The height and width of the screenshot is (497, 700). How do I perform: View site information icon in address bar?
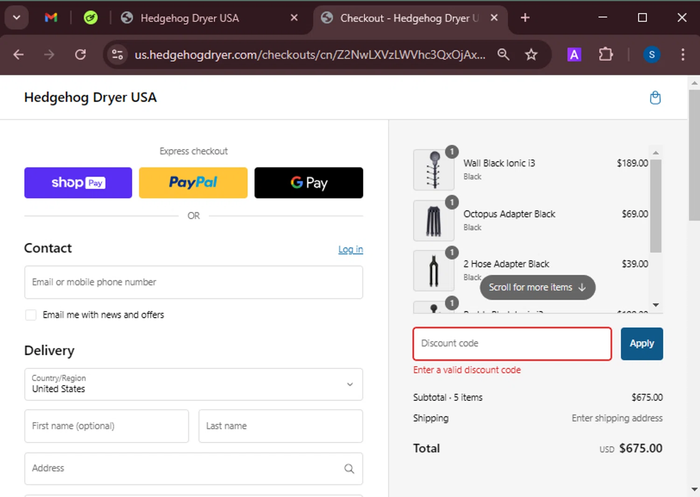118,55
